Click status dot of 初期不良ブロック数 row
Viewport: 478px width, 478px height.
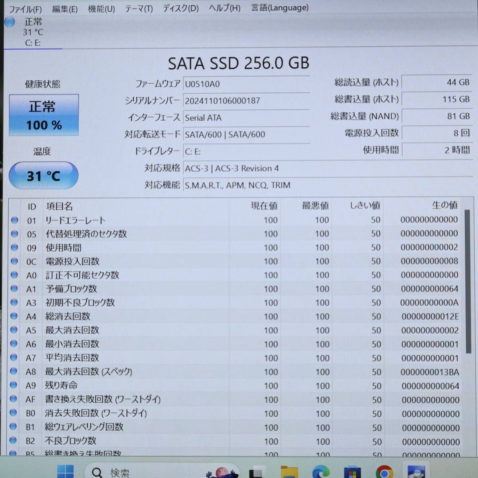[x=14, y=302]
